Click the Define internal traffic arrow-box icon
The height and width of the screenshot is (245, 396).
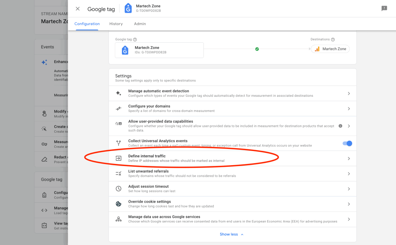pos(118,158)
